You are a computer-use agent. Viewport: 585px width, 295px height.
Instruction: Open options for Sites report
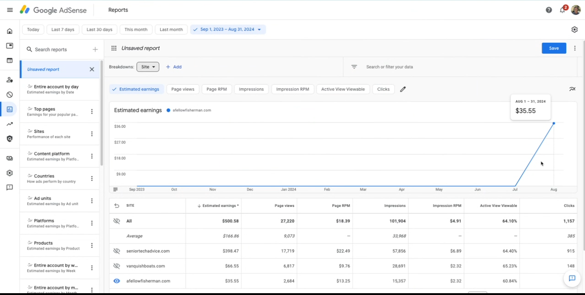pyautogui.click(x=92, y=134)
